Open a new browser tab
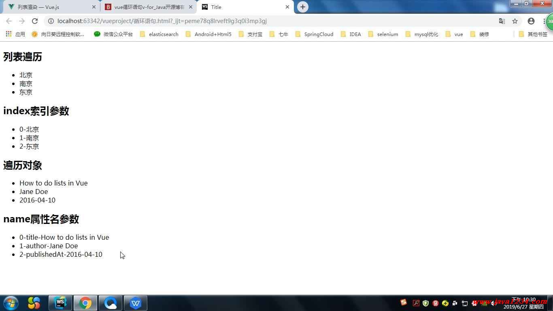 (303, 7)
